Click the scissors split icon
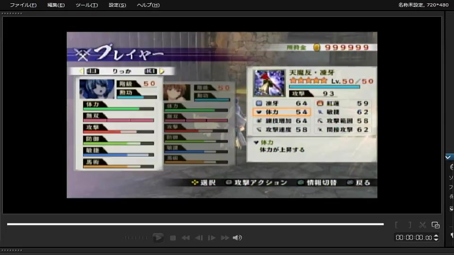 tap(422, 225)
